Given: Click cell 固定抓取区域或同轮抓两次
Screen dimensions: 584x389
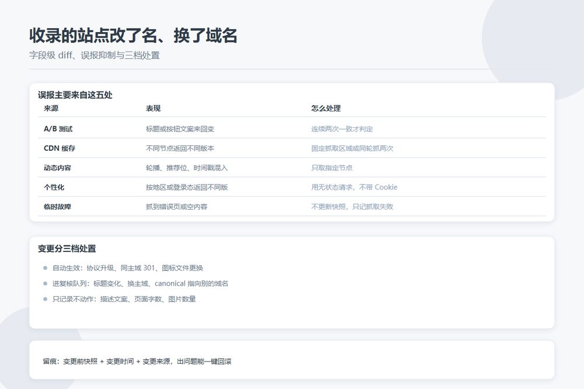Looking at the screenshot, I should click(352, 148).
